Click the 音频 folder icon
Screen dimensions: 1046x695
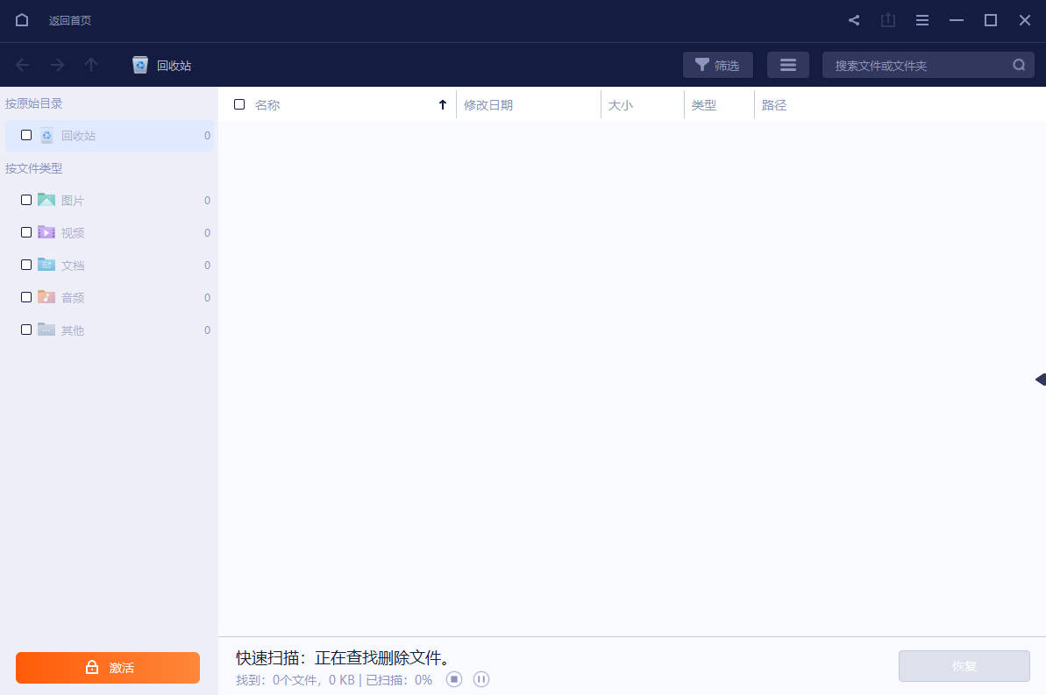(46, 297)
